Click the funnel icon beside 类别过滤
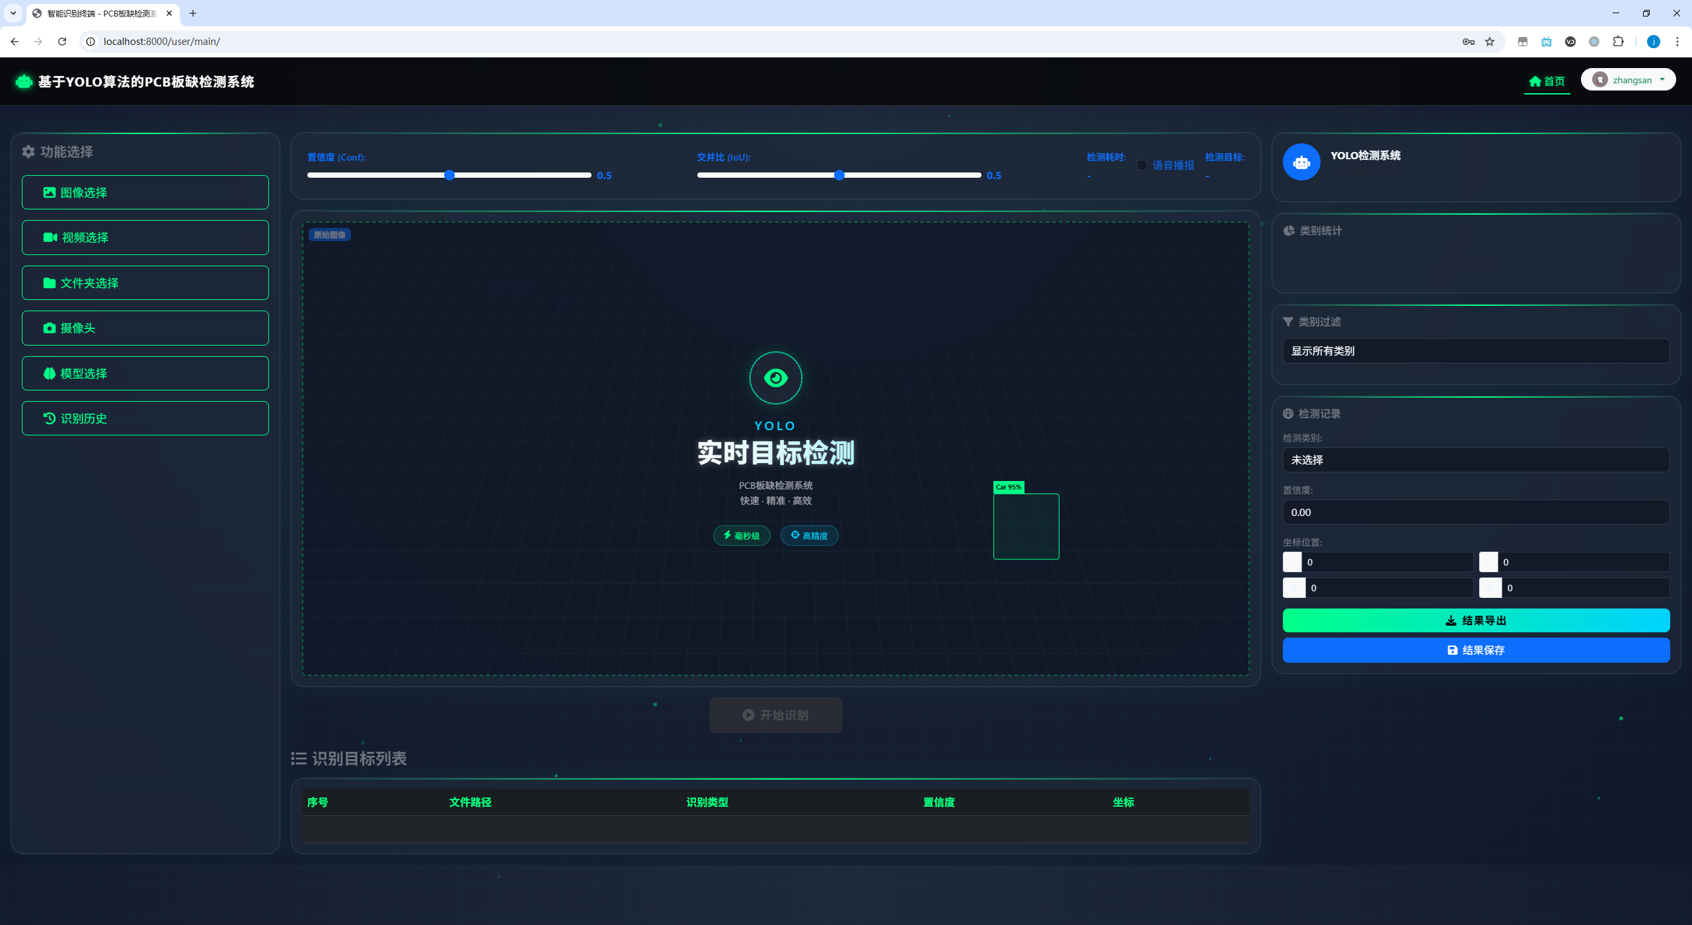This screenshot has height=925, width=1692. point(1288,322)
